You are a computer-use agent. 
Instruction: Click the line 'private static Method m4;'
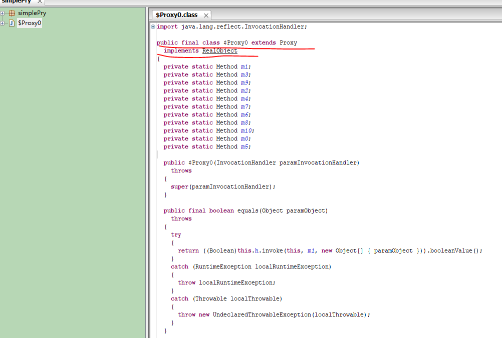207,98
